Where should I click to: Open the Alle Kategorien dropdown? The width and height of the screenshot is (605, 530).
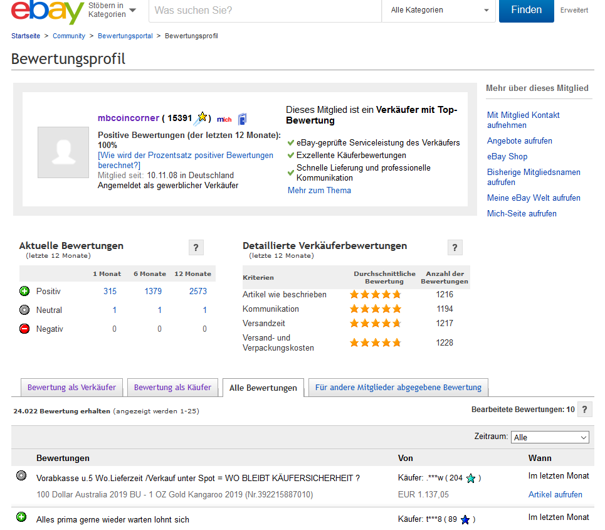(439, 10)
